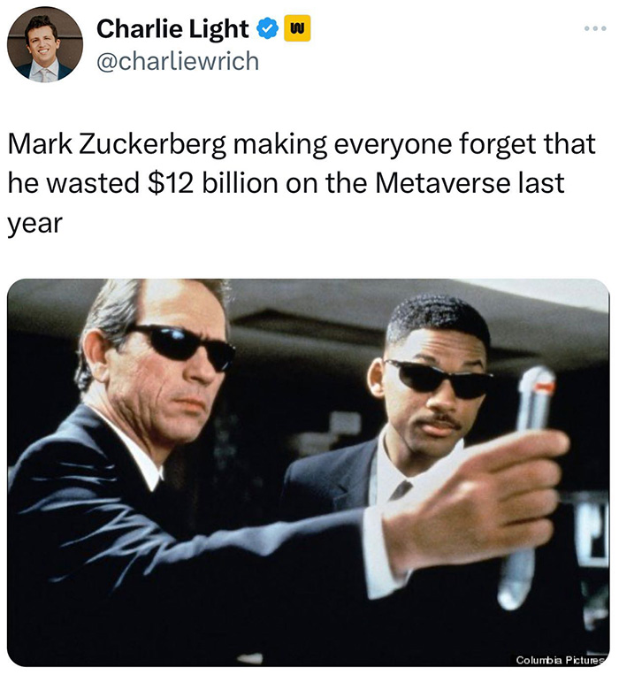Click the blue verified checkmark badge
The height and width of the screenshot is (675, 619).
pos(267,29)
